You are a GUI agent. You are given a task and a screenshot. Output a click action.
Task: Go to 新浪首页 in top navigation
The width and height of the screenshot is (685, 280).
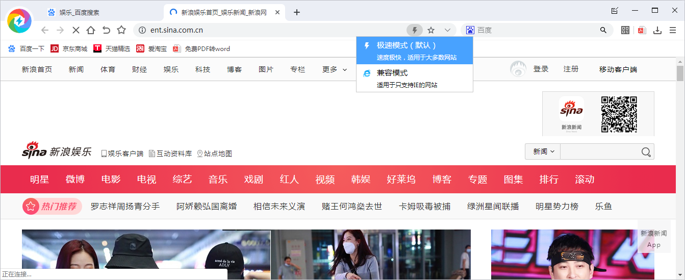pyautogui.click(x=37, y=69)
